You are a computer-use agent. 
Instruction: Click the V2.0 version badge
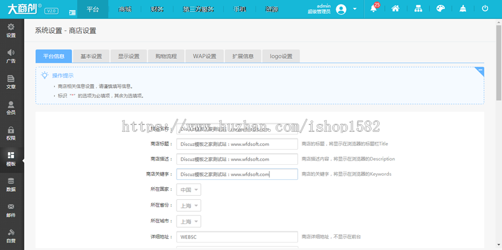[51, 10]
